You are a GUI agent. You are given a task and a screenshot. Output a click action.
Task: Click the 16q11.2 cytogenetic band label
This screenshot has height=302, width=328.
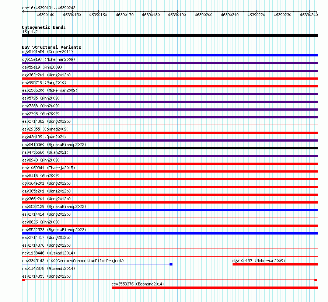tap(30, 32)
